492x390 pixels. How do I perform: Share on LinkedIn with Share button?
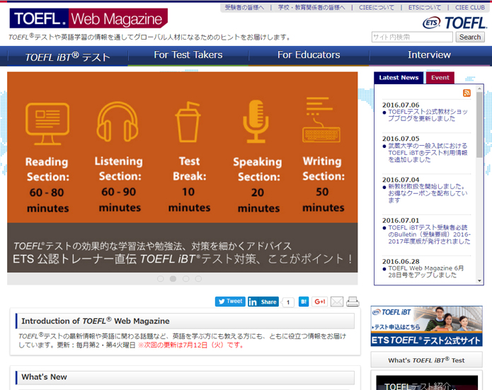coord(263,302)
